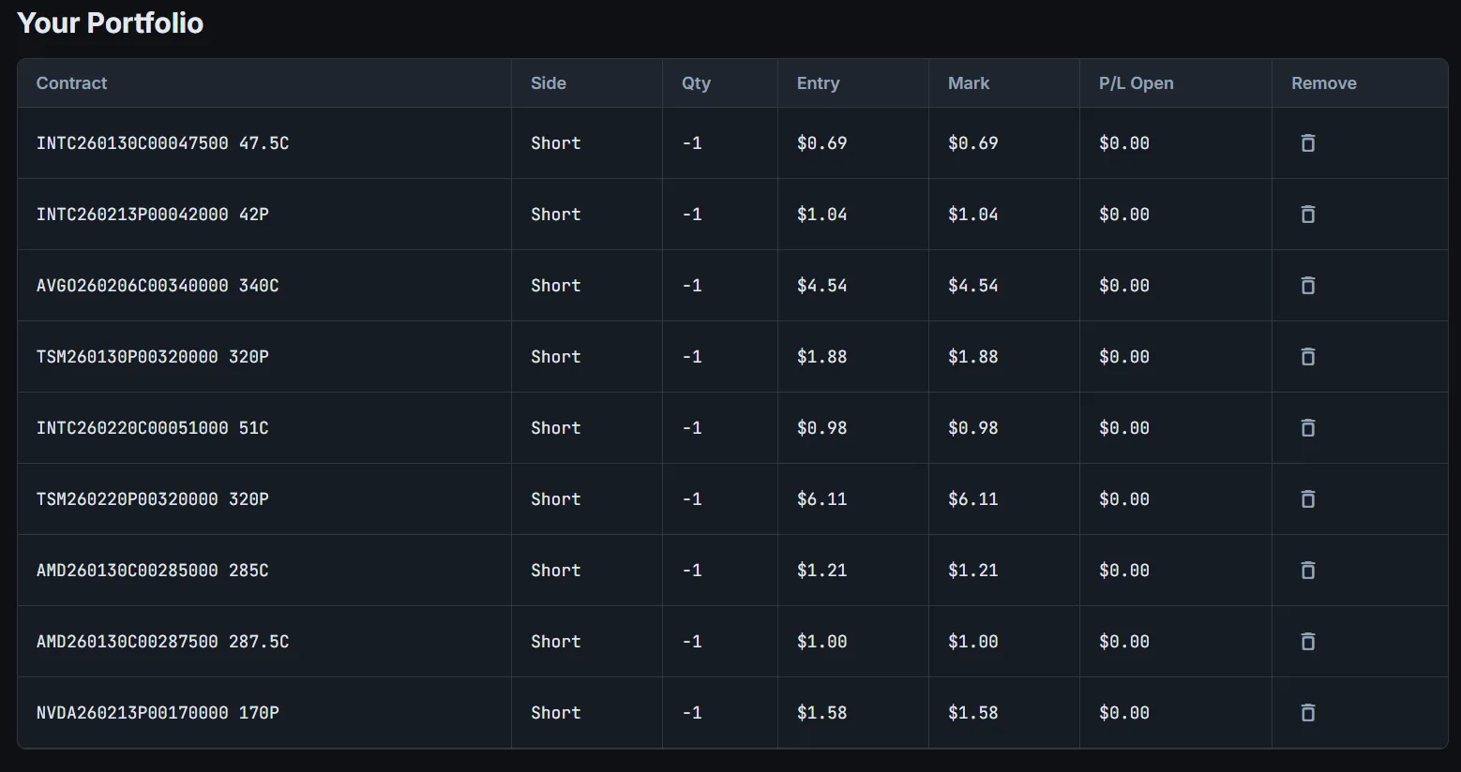Click the Contract column header
Viewport: 1461px width, 772px height.
click(71, 83)
